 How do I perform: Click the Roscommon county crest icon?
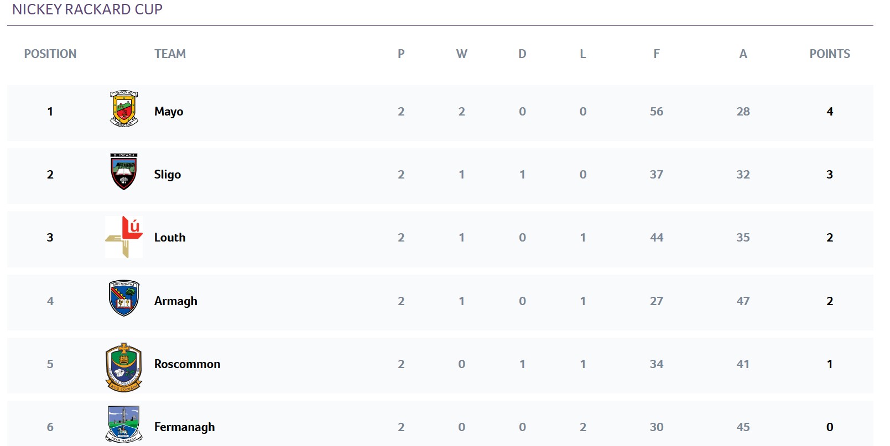124,367
